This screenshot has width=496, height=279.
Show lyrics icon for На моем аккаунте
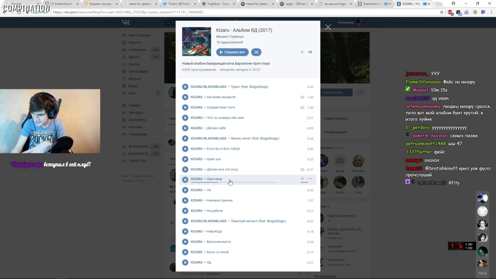pos(302,97)
